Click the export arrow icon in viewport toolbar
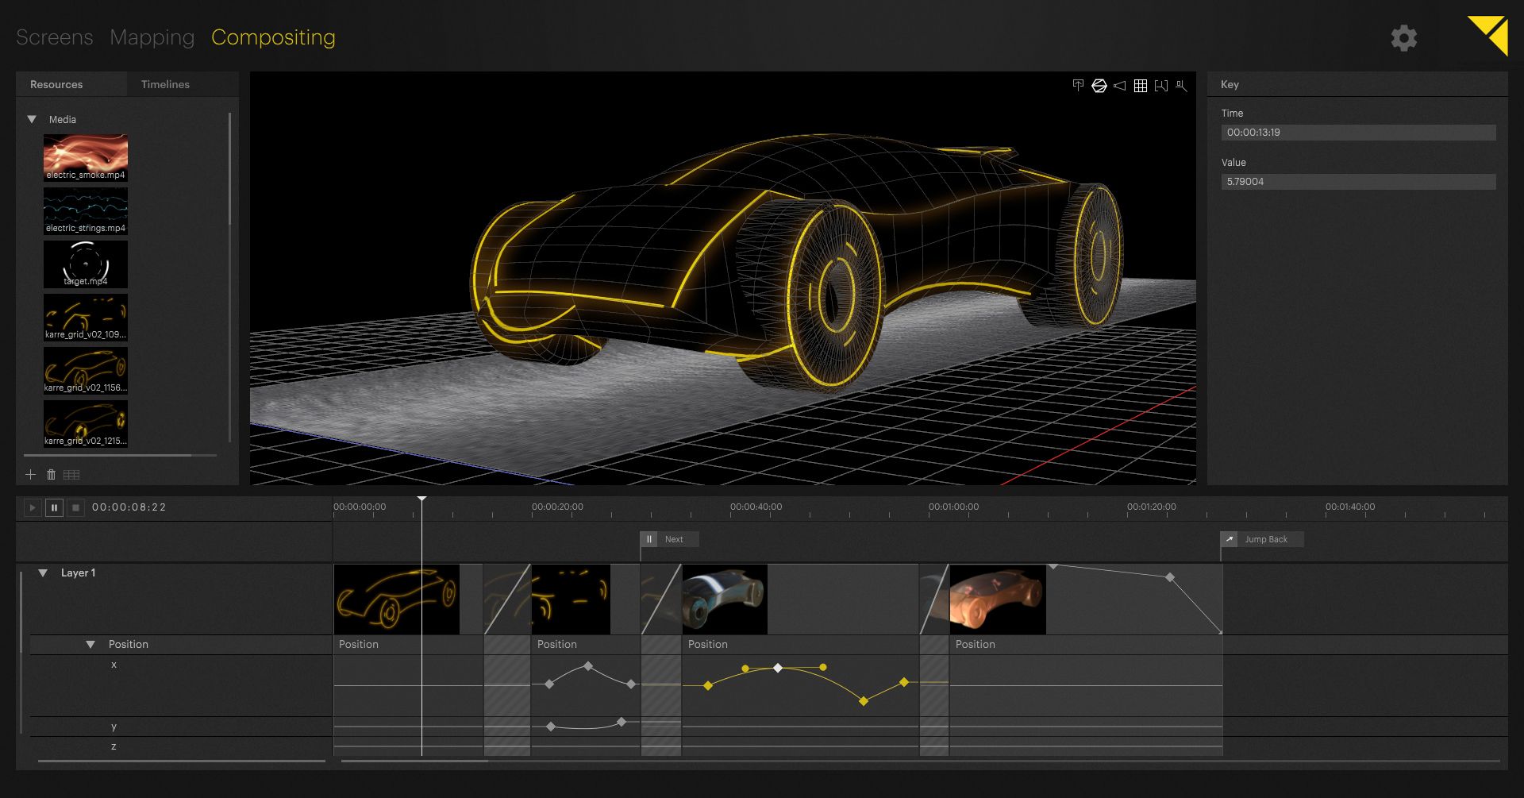The height and width of the screenshot is (798, 1524). click(x=1078, y=86)
